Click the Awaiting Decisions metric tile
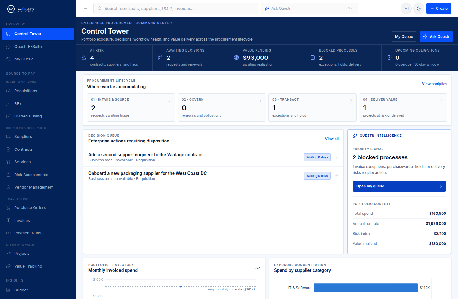 point(191,58)
